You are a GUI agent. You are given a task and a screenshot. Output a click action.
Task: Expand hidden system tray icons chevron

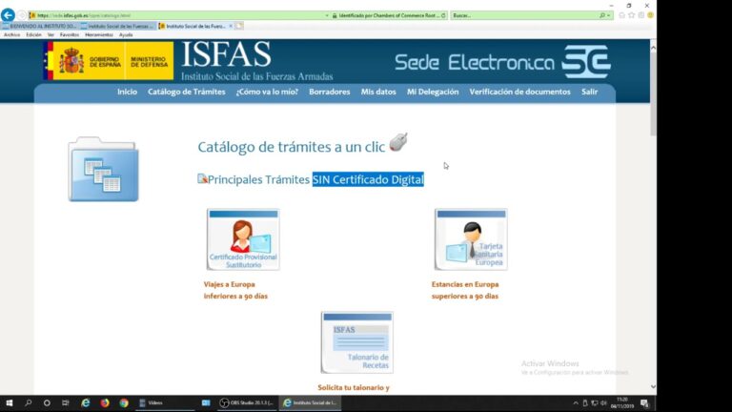576,403
